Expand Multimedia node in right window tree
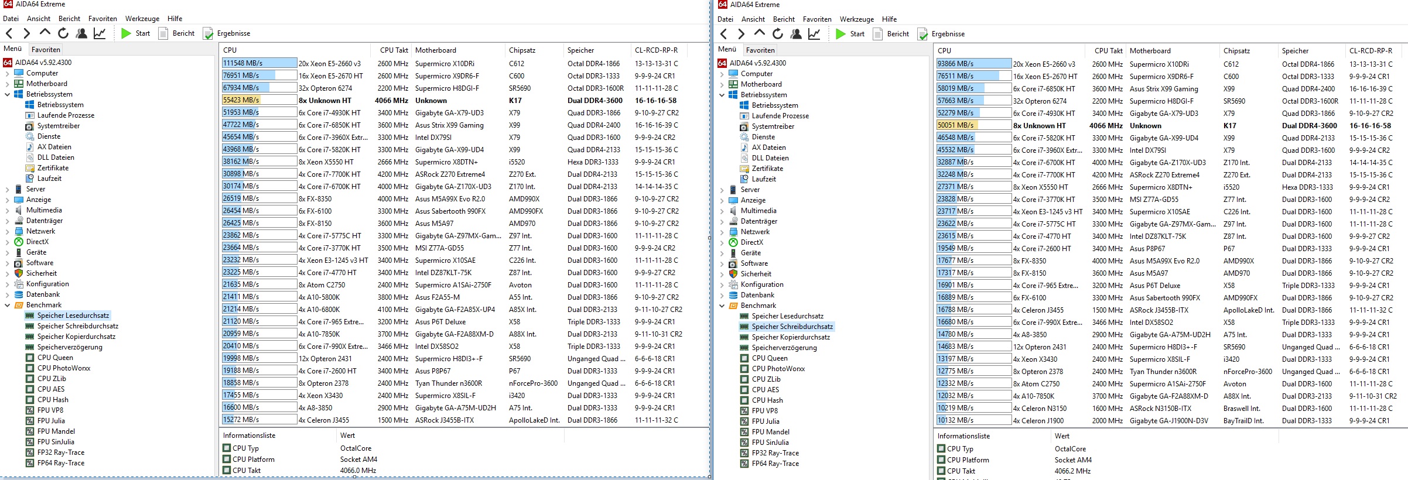 pos(722,211)
